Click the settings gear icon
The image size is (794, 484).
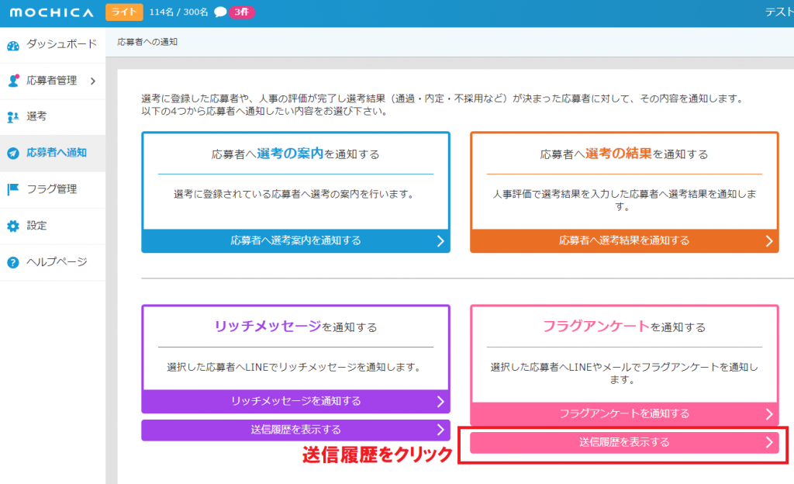click(13, 226)
